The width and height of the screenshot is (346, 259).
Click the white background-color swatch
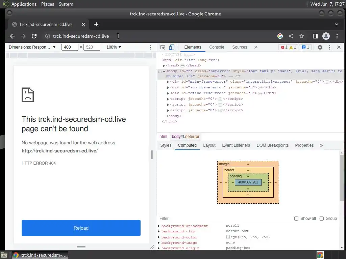[x=228, y=237]
